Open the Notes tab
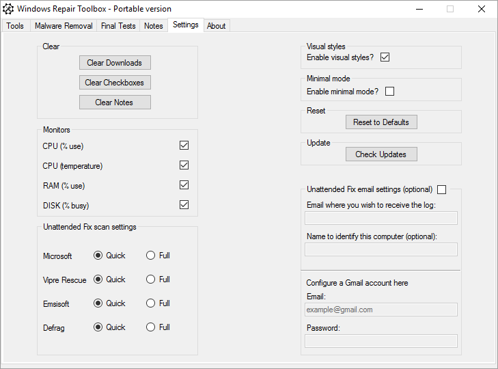The height and width of the screenshot is (369, 498). click(x=154, y=26)
